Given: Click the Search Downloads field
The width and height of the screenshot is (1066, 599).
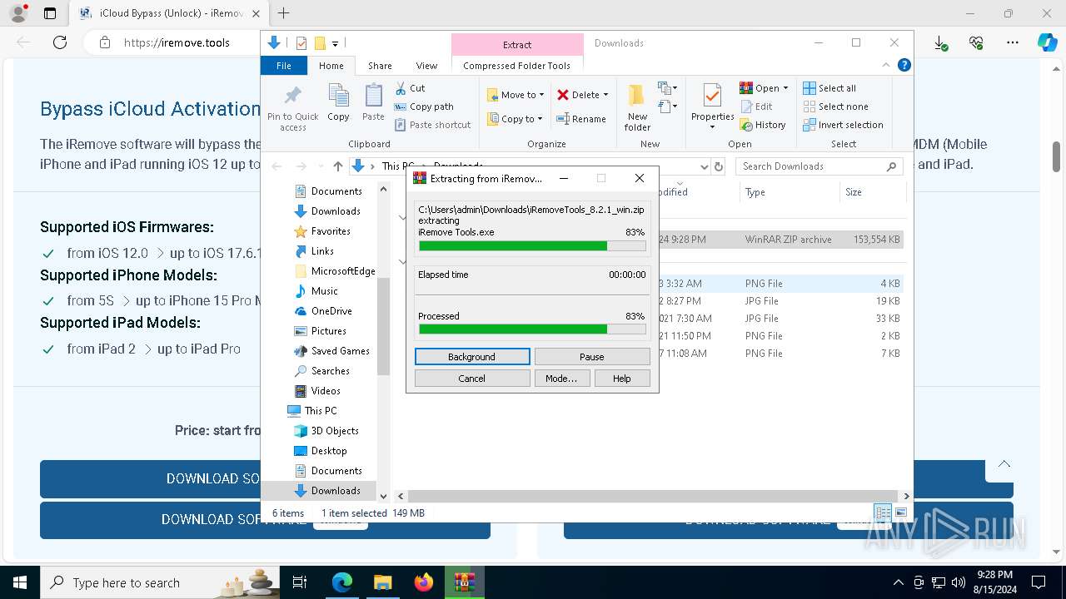Looking at the screenshot, I should [x=820, y=166].
